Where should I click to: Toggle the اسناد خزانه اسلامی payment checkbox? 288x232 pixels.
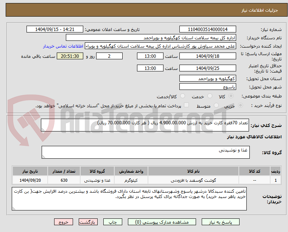187,105
